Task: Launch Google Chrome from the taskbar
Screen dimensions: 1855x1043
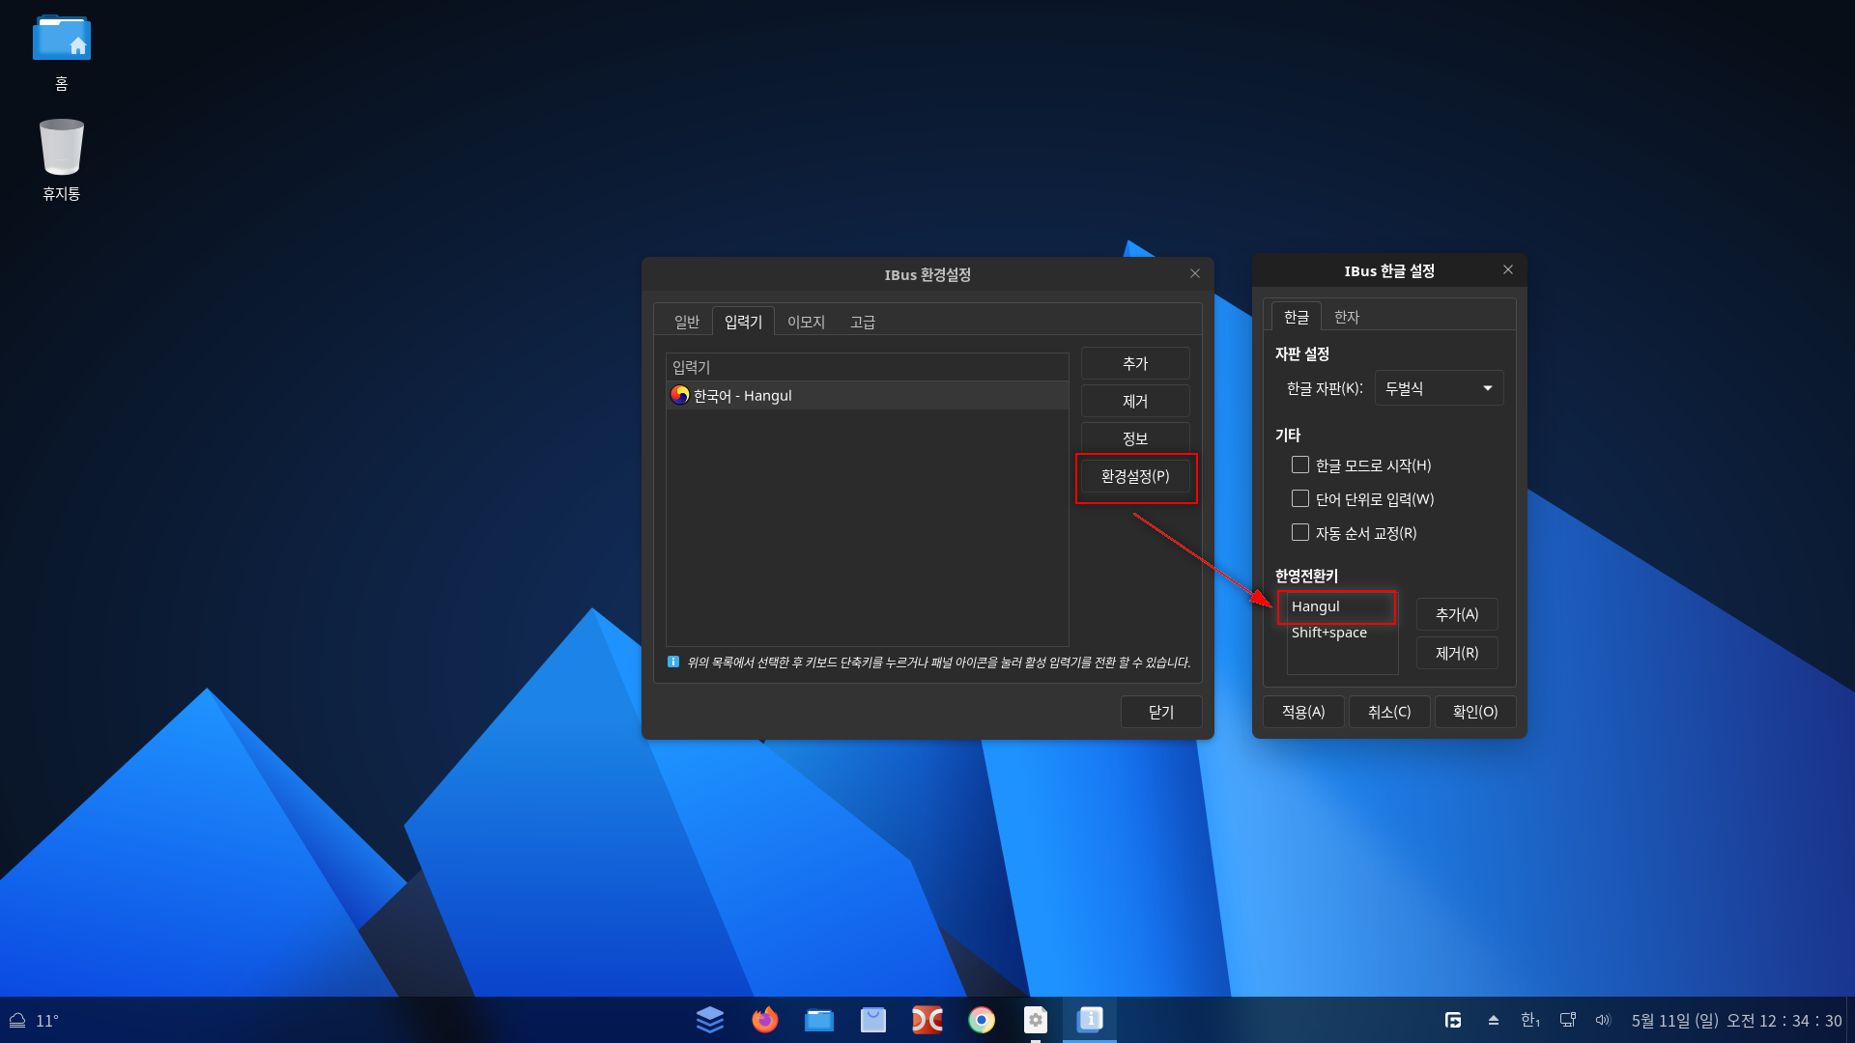Action: (x=982, y=1020)
